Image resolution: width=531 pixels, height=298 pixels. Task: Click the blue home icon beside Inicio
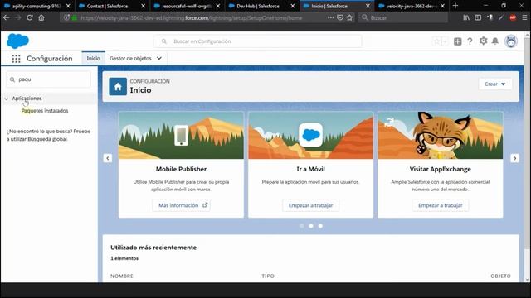(118, 86)
